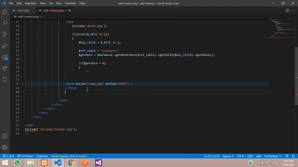Screen dimensions: 298x167
Task: Open XAMPP from taskbar
Action: [x=44, y=163]
